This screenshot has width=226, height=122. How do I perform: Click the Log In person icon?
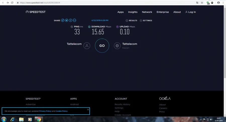186,12
